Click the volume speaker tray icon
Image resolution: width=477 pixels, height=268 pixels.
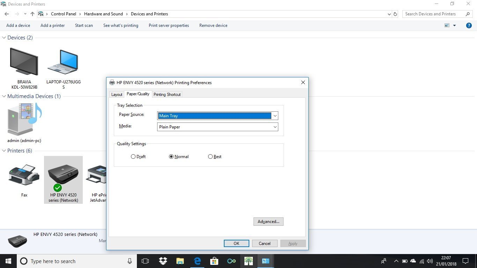coord(430,261)
